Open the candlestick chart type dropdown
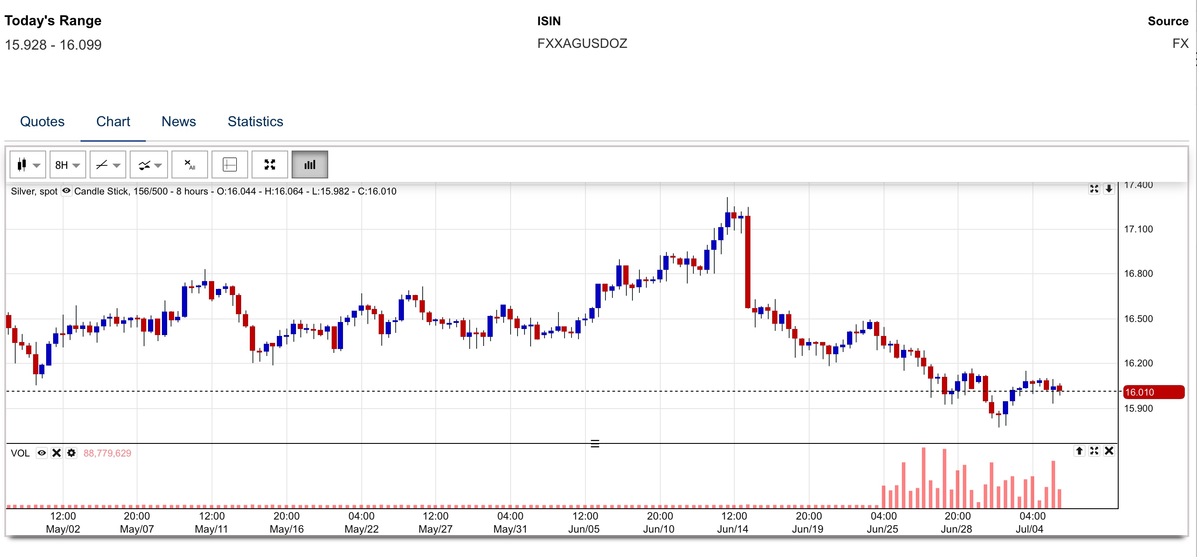This screenshot has height=557, width=1197. 27,164
